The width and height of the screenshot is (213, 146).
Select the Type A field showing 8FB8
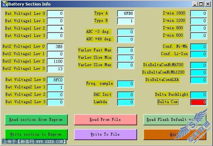coord(126,14)
